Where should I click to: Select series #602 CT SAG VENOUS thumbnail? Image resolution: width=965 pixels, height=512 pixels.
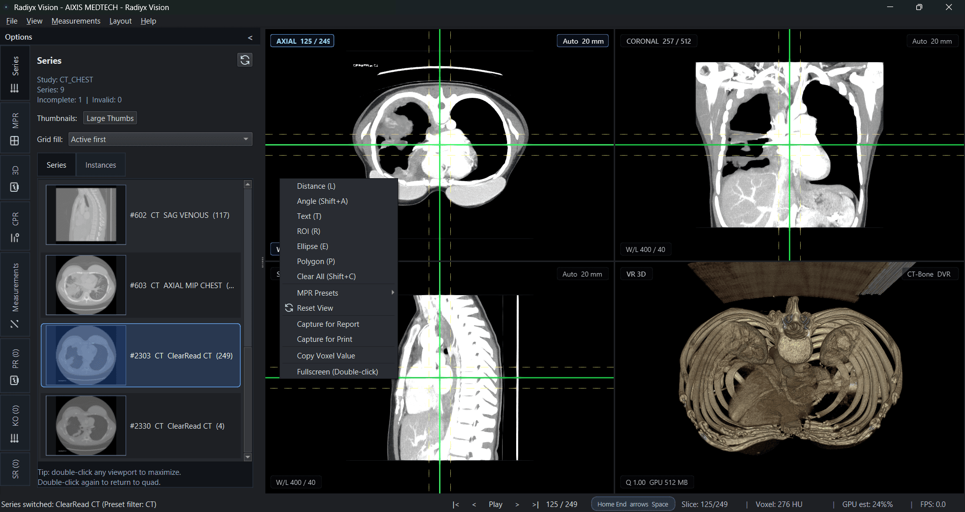[x=86, y=215]
